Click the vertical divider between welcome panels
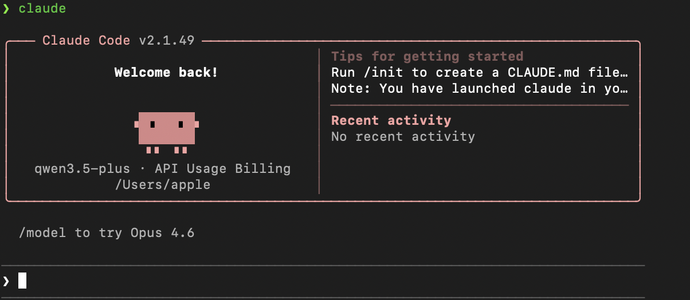The height and width of the screenshot is (300, 690). tap(319, 121)
